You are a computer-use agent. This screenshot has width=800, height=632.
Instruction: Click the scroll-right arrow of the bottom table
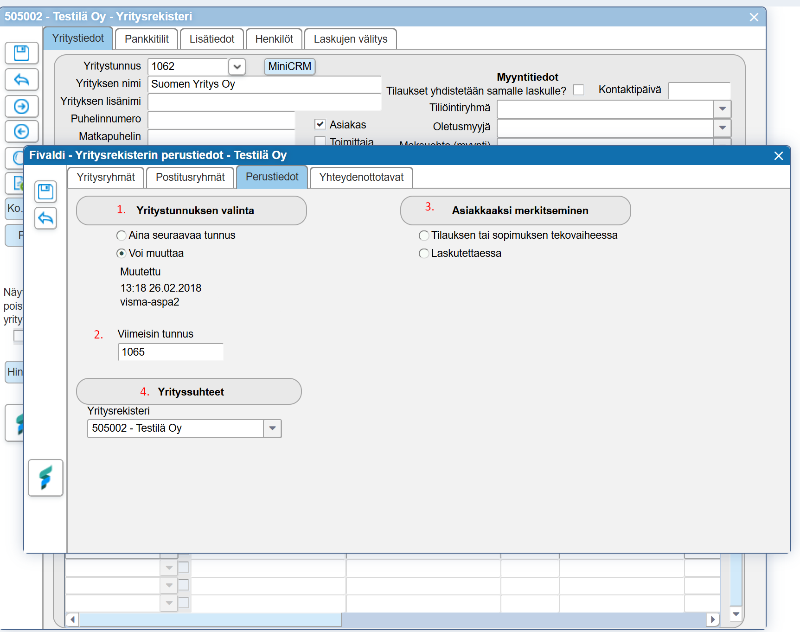click(713, 619)
